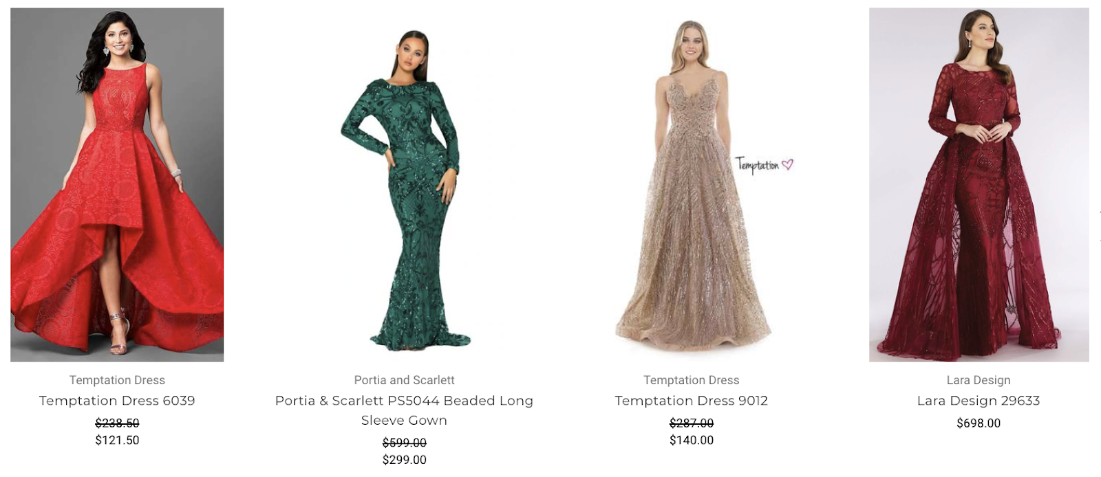Select the $698.00 Lara Design price
Viewport: 1101px width, 477px height.
(979, 423)
